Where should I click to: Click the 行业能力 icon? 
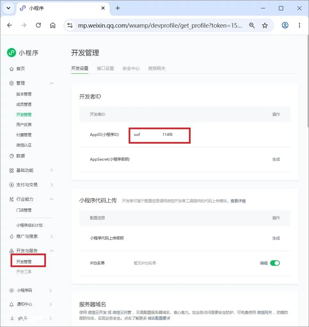click(12, 199)
